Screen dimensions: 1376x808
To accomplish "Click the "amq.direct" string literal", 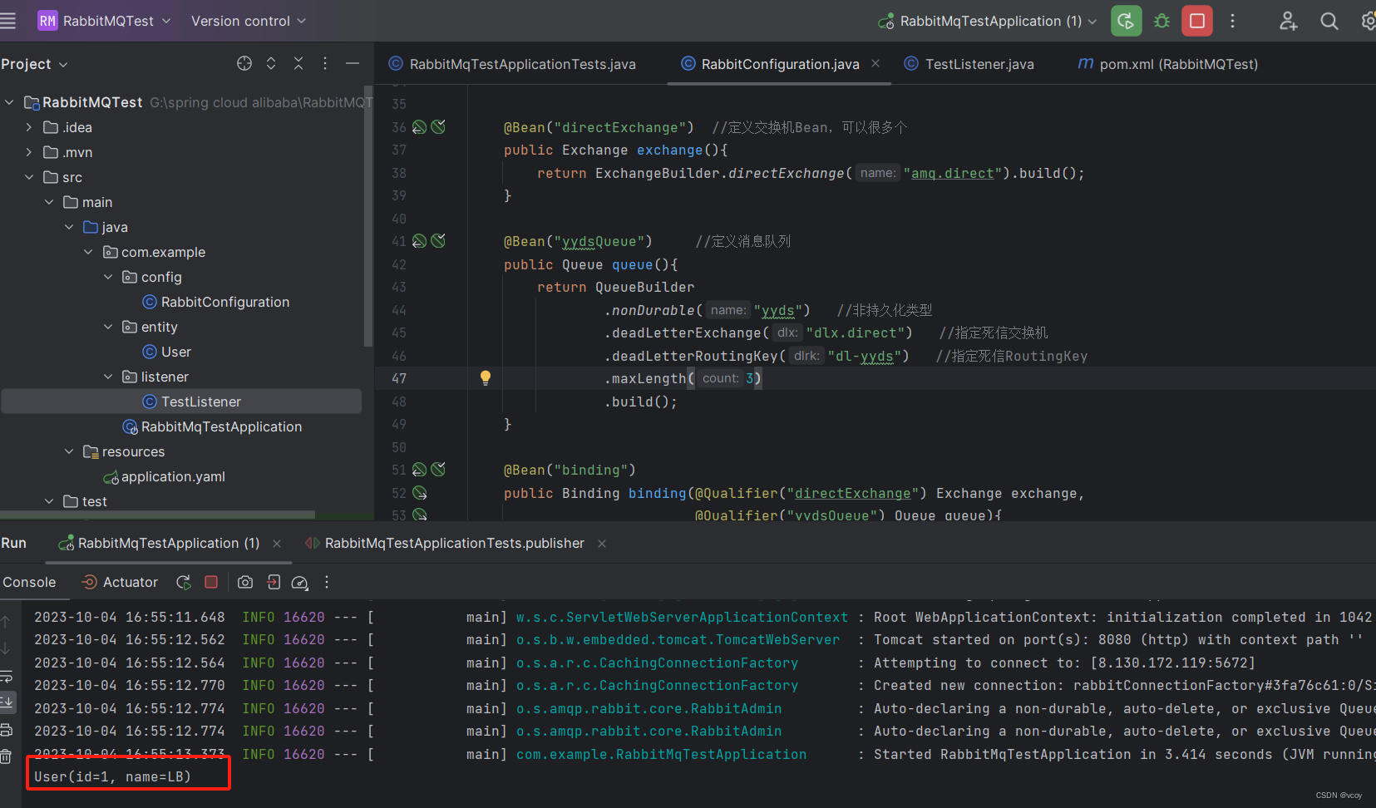I will (952, 173).
